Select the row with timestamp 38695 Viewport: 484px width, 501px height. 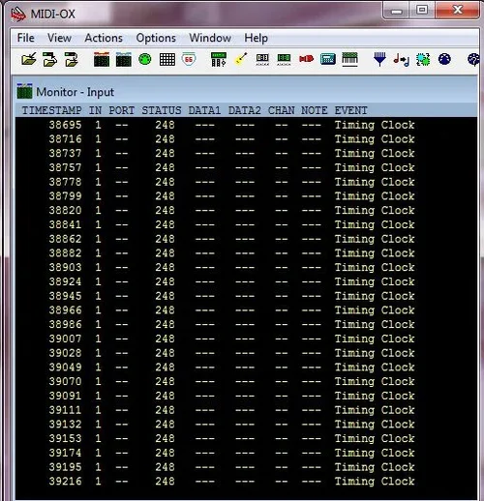pyautogui.click(x=246, y=125)
